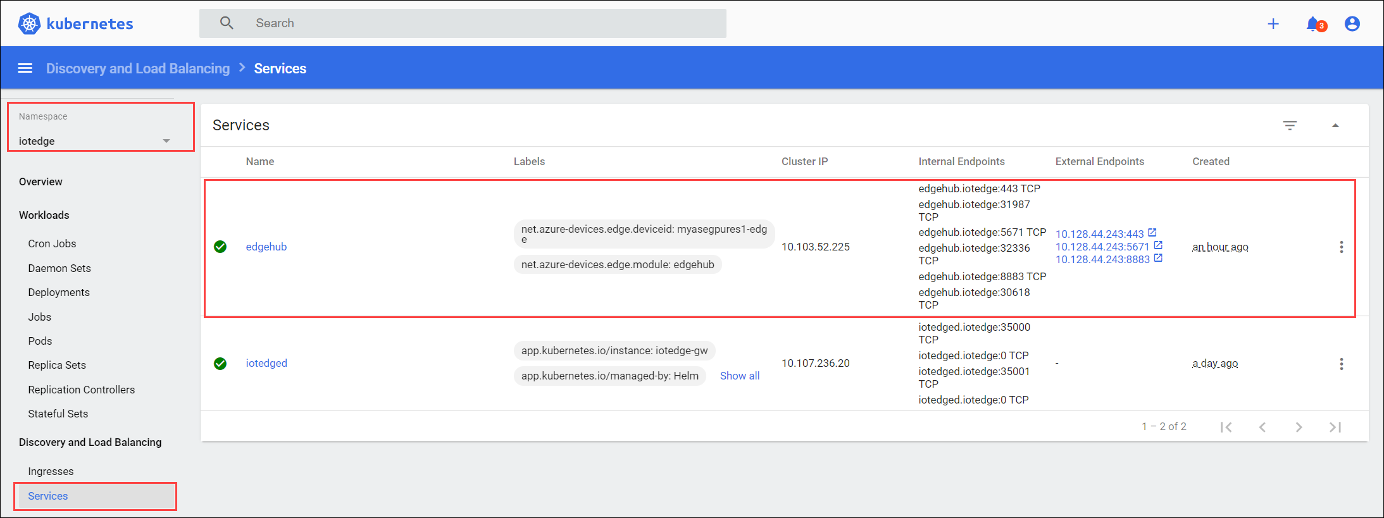Open the 10.128.44.243:5671 endpoint link
Viewport: 1384px width, 518px height.
[x=1102, y=247]
